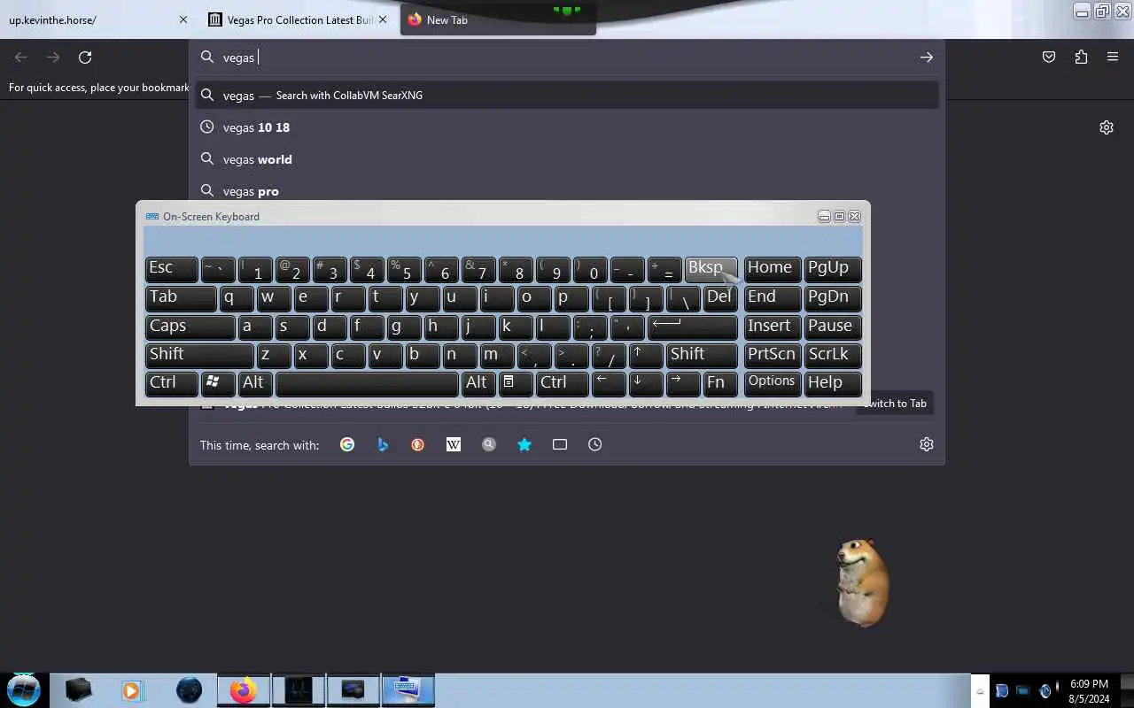This screenshot has width=1134, height=708.
Task: Reload the current page
Action: coord(85,57)
